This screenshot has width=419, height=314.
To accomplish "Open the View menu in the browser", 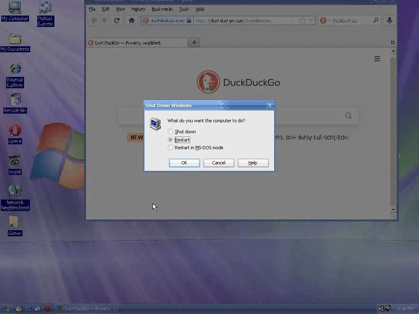I will point(120,9).
